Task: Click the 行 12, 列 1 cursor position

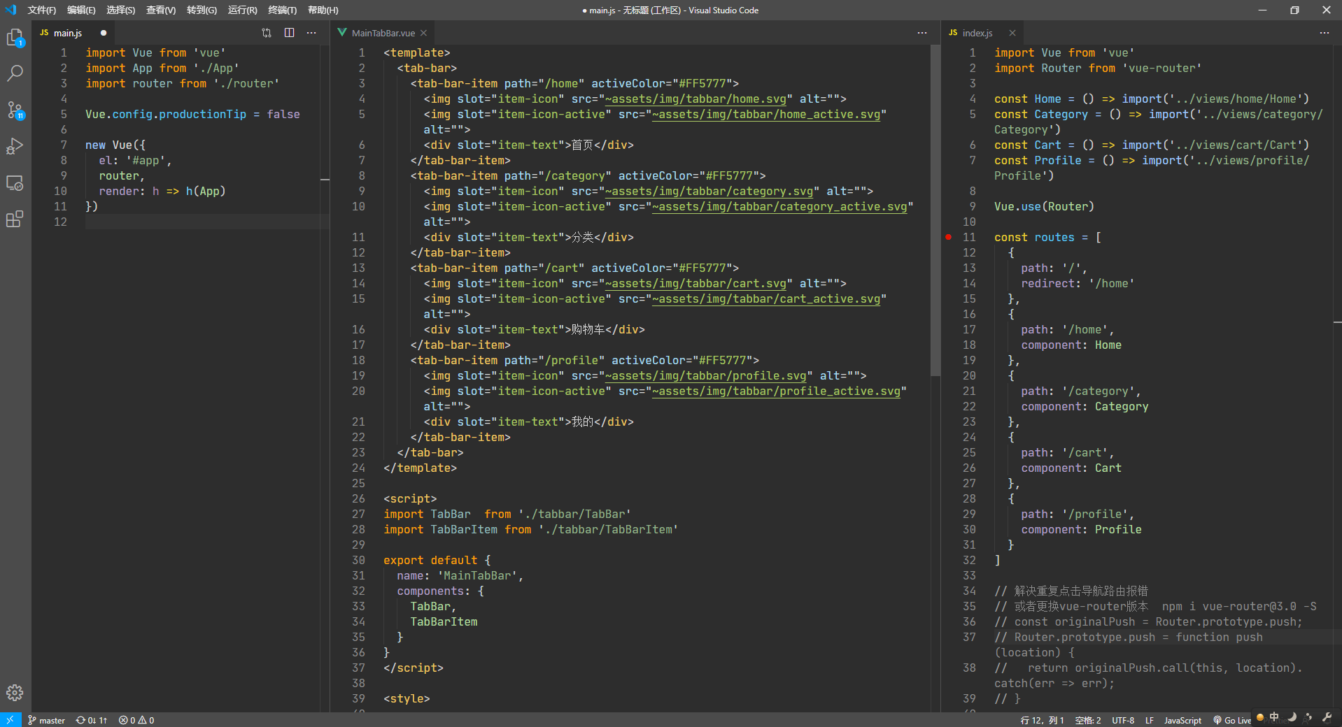Action: tap(1042, 720)
